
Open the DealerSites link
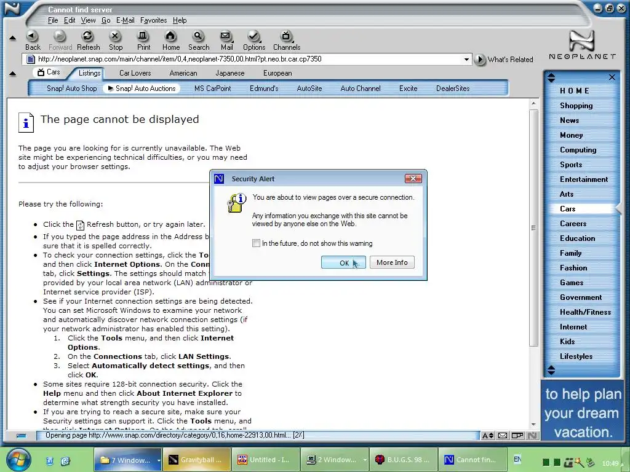[x=453, y=88]
